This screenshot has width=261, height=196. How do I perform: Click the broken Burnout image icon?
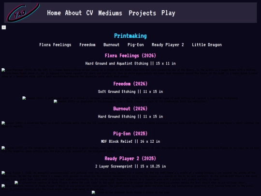(x=3, y=123)
